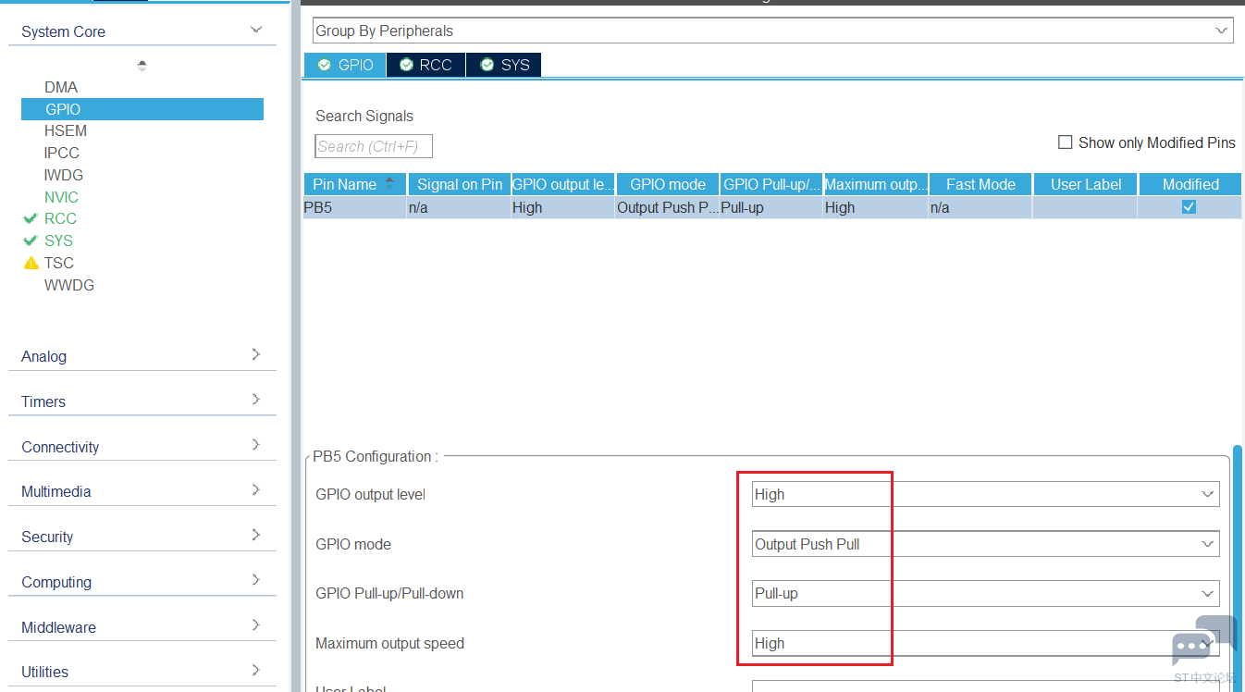Sort by Maximum output speed column
The height and width of the screenshot is (692, 1245).
pyautogui.click(x=876, y=184)
